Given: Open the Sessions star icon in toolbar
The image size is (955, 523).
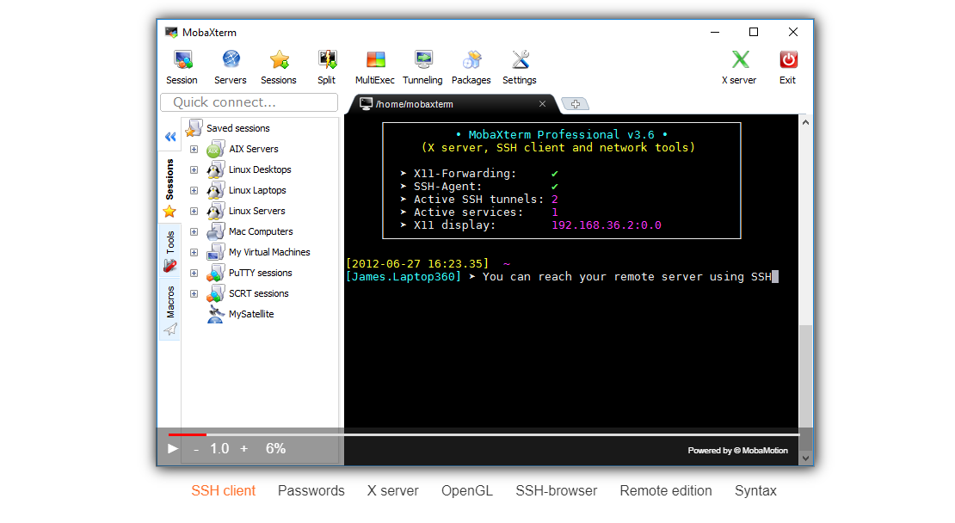Looking at the screenshot, I should (278, 67).
